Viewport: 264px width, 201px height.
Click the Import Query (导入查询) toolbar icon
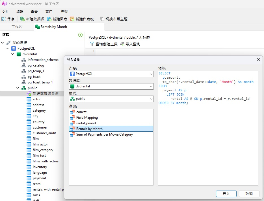(x=122, y=44)
